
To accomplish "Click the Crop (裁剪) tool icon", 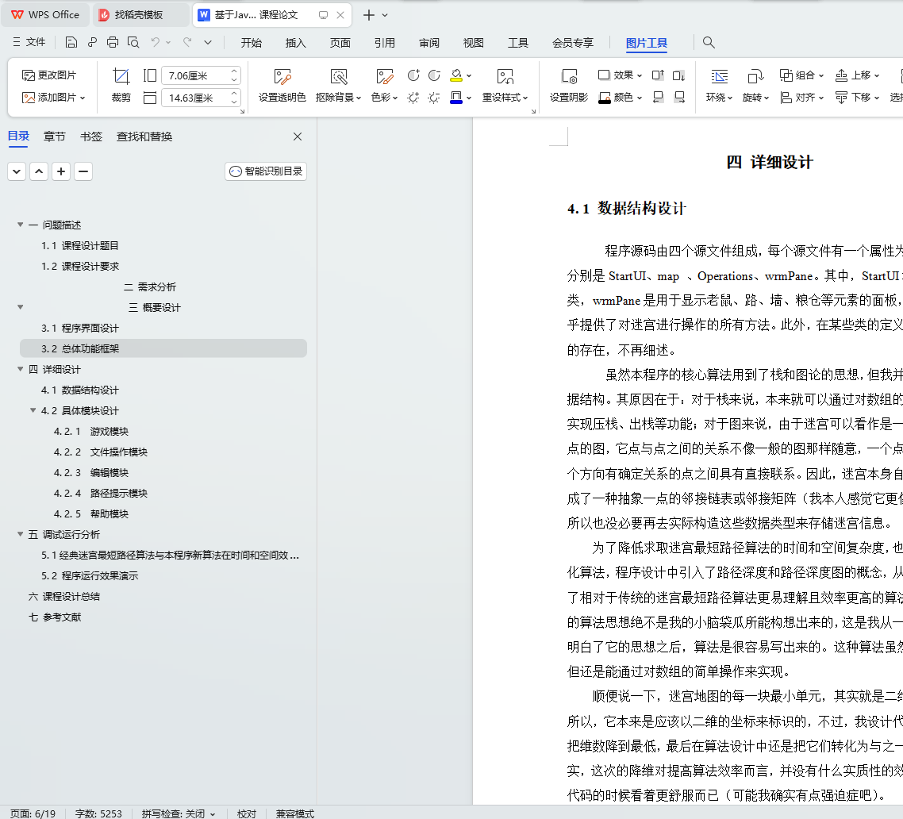I will [x=121, y=76].
